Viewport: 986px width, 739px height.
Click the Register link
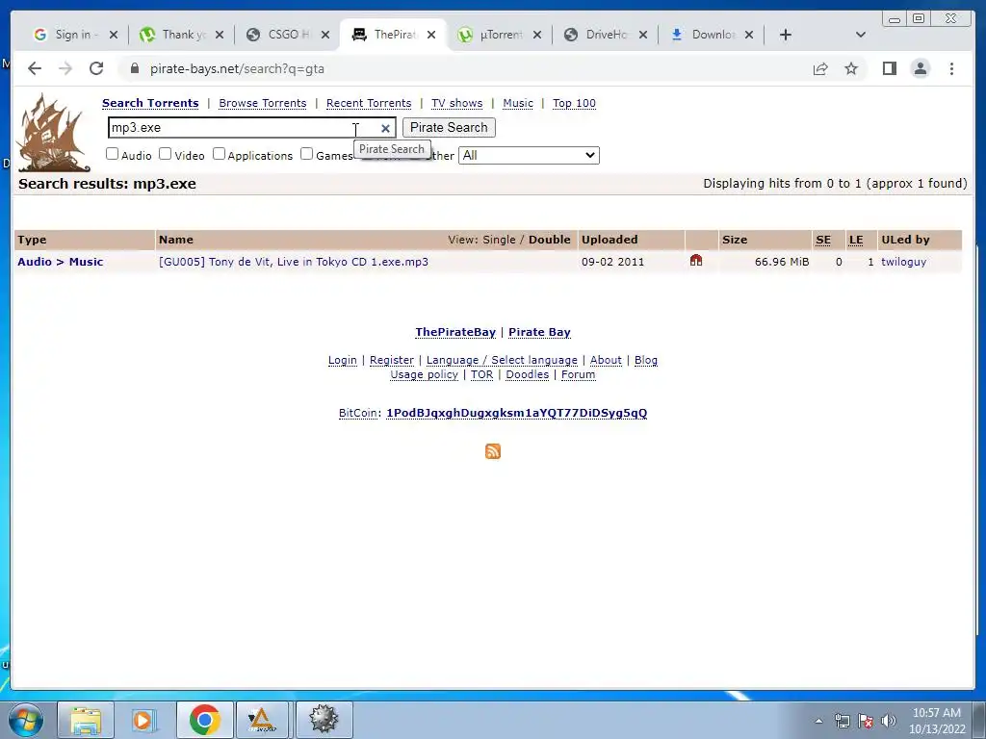tap(392, 360)
